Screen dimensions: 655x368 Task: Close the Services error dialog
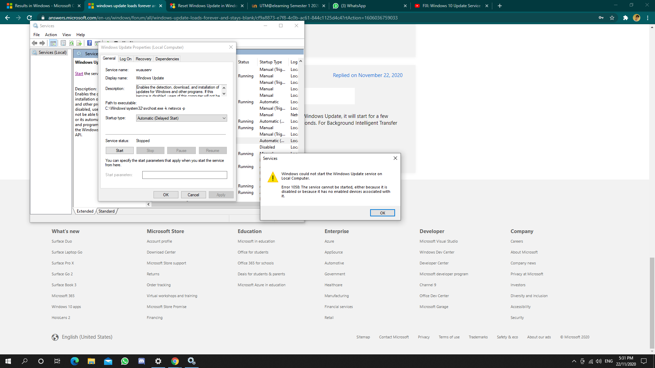coord(395,158)
